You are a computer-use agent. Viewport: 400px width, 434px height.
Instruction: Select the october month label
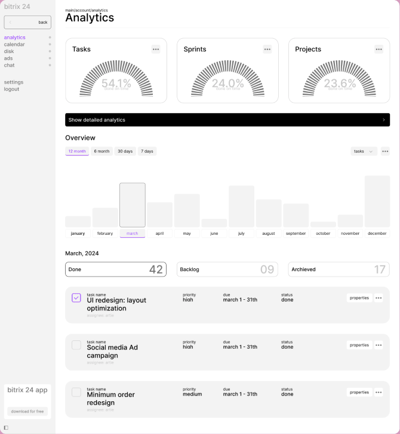tap(323, 233)
